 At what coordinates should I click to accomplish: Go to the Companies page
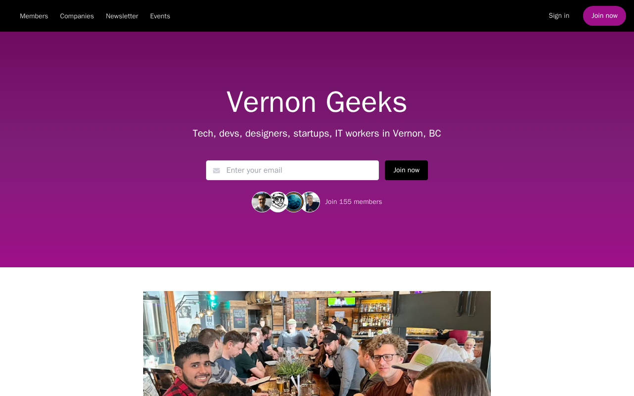[77, 16]
